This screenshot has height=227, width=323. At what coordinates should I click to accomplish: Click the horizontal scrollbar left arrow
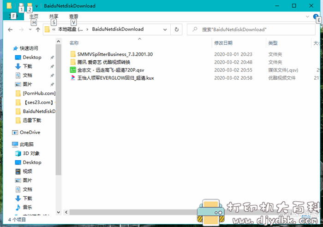click(66, 212)
